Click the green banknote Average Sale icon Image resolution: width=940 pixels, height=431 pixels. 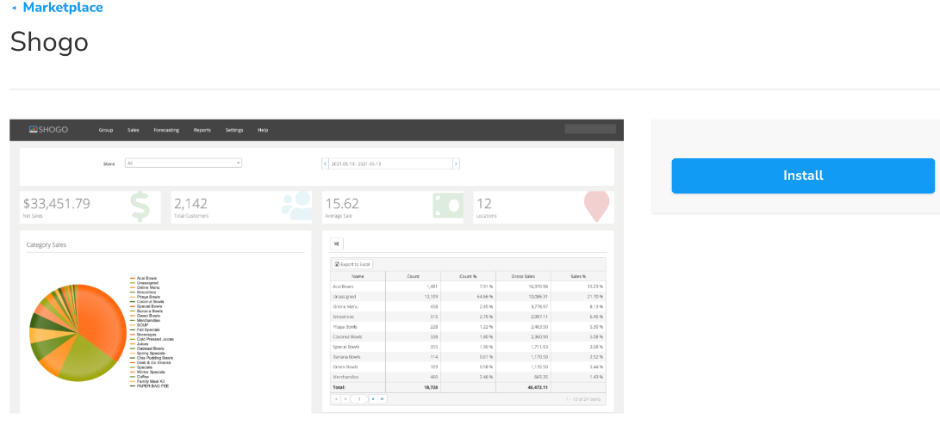447,206
